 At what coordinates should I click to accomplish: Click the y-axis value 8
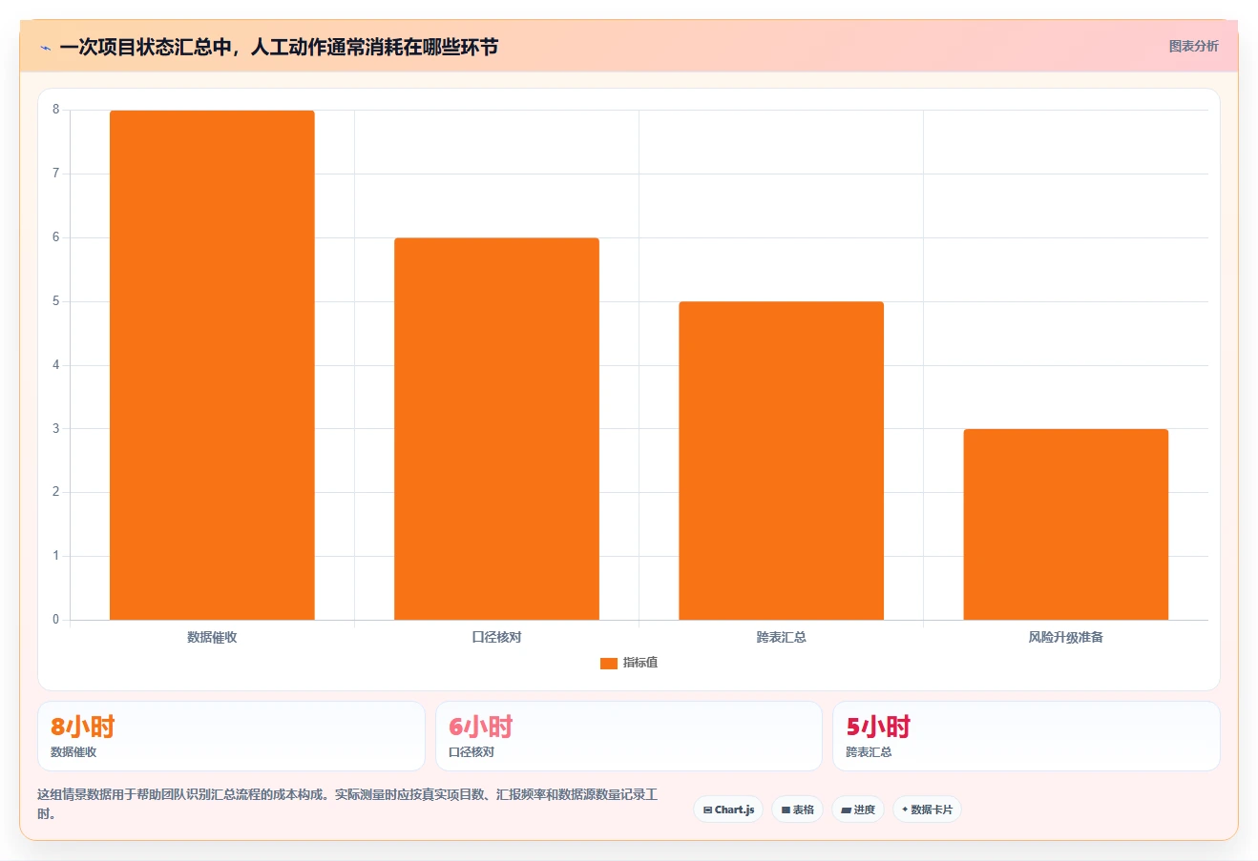click(56, 110)
